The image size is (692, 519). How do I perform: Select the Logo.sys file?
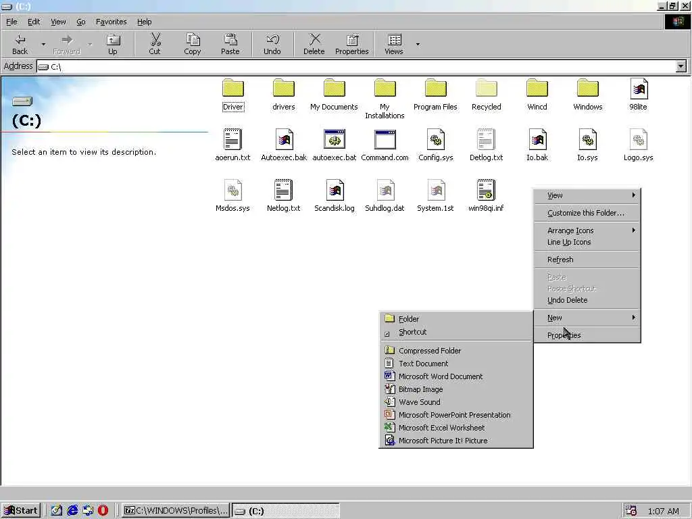tap(639, 145)
